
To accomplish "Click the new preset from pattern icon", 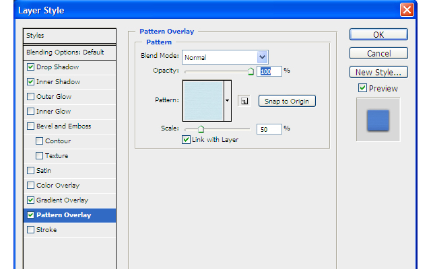I will point(244,101).
